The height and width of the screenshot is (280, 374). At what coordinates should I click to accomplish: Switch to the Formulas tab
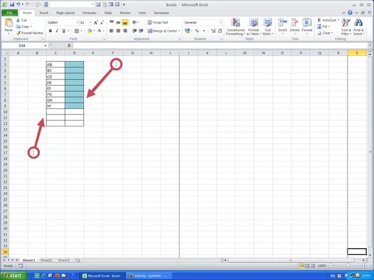[89, 13]
